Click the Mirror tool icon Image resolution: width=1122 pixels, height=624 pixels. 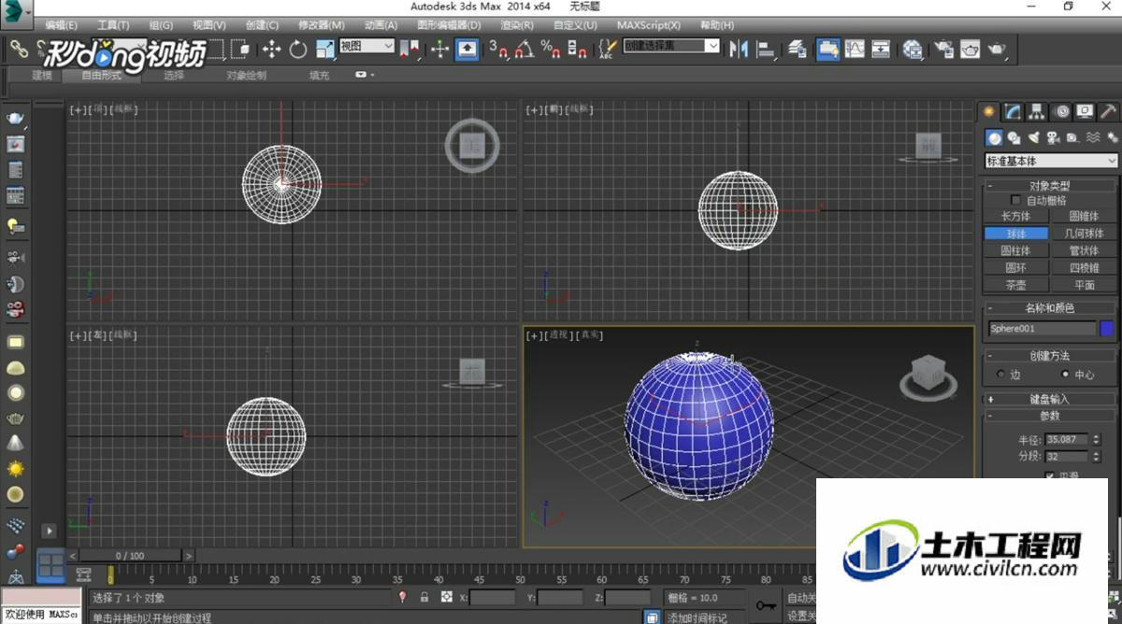tap(739, 49)
